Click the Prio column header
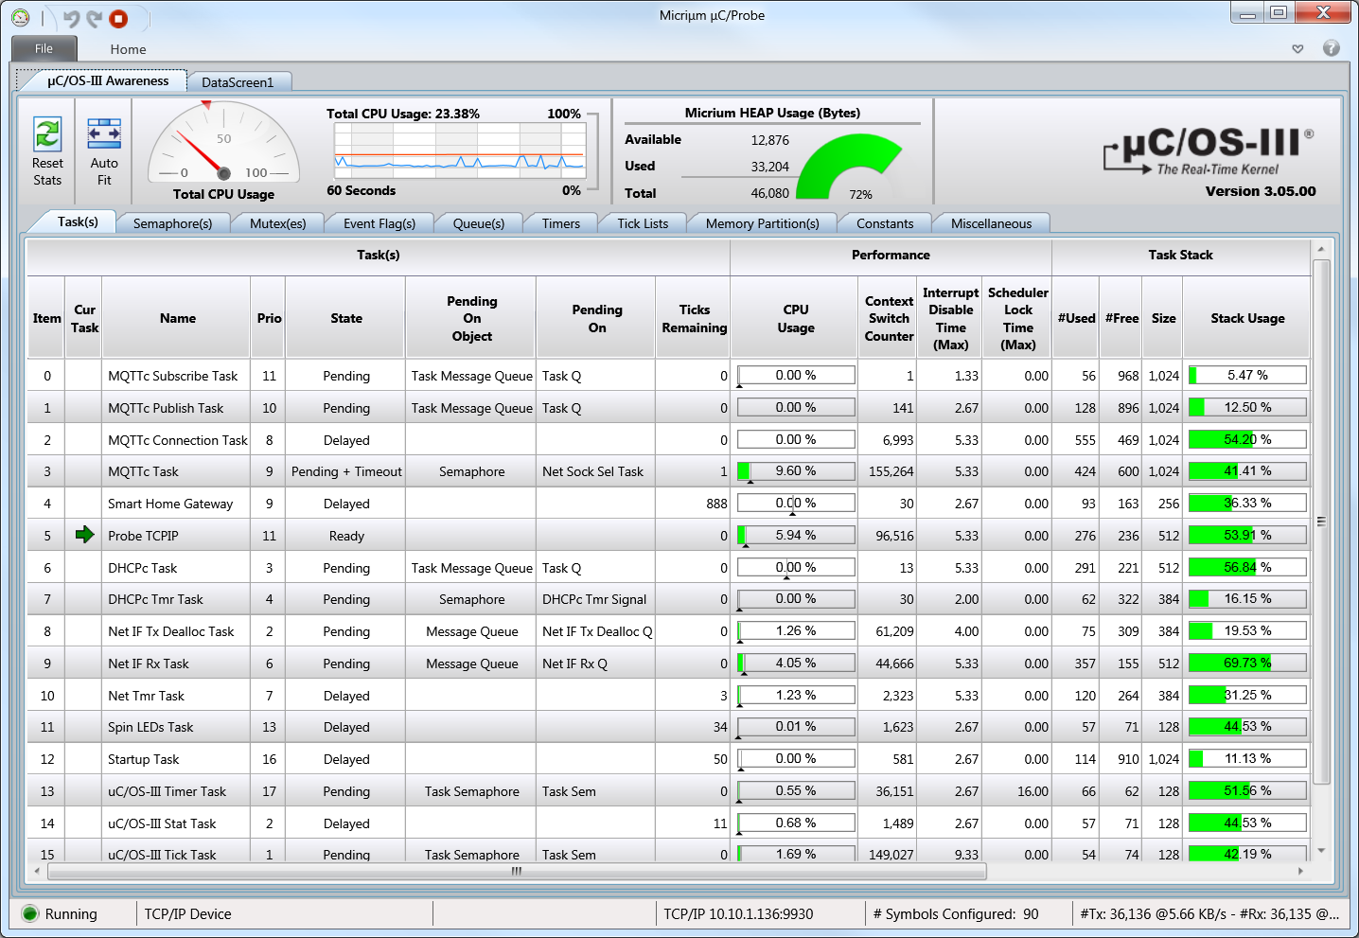This screenshot has width=1359, height=938. (x=269, y=318)
